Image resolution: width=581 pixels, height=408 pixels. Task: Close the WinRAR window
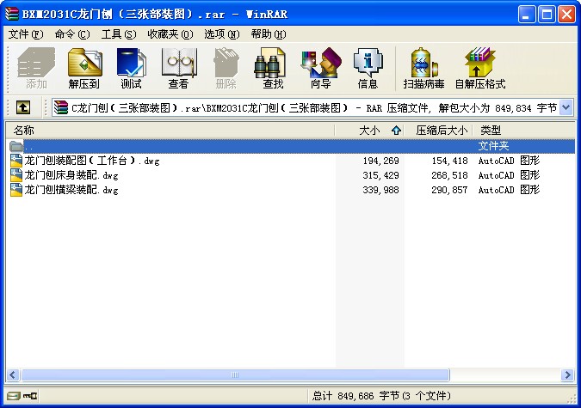coord(566,14)
